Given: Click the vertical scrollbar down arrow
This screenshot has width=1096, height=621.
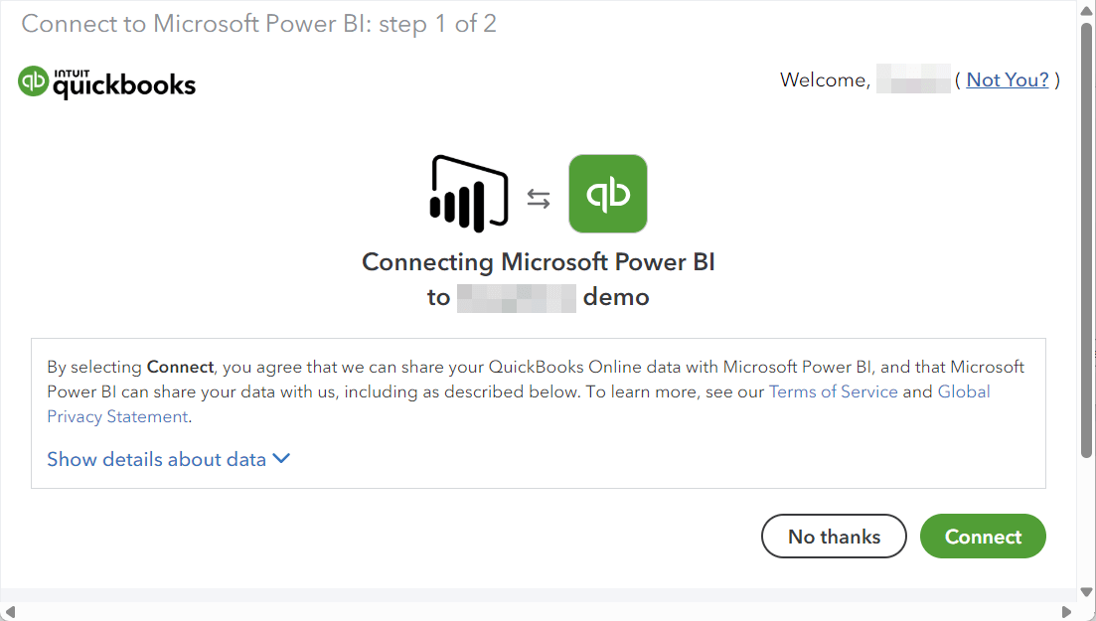Looking at the screenshot, I should [x=1086, y=592].
